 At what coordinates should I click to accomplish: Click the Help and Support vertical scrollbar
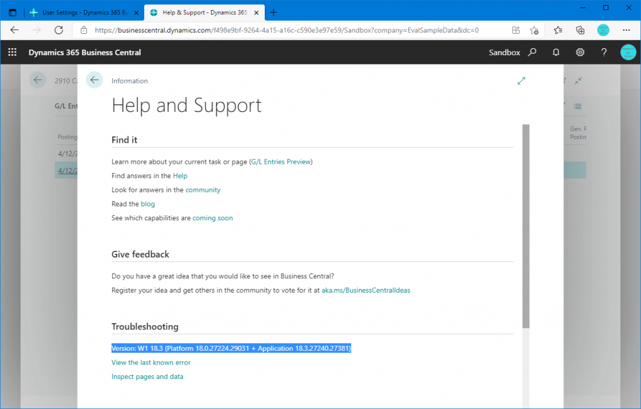(526, 226)
